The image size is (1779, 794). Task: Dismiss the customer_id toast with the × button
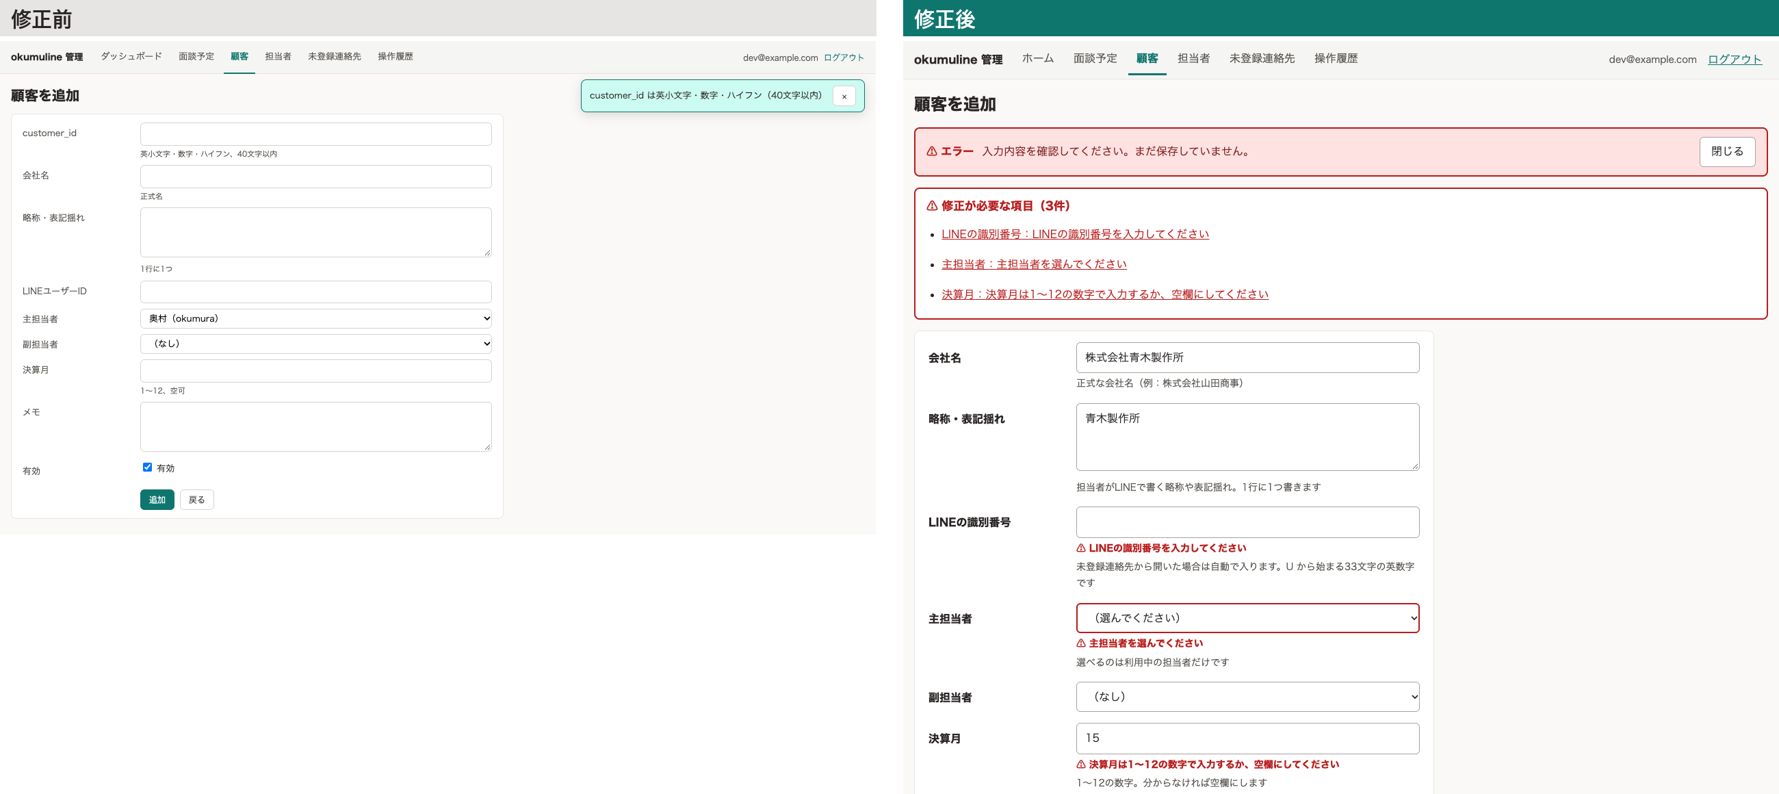tap(844, 96)
